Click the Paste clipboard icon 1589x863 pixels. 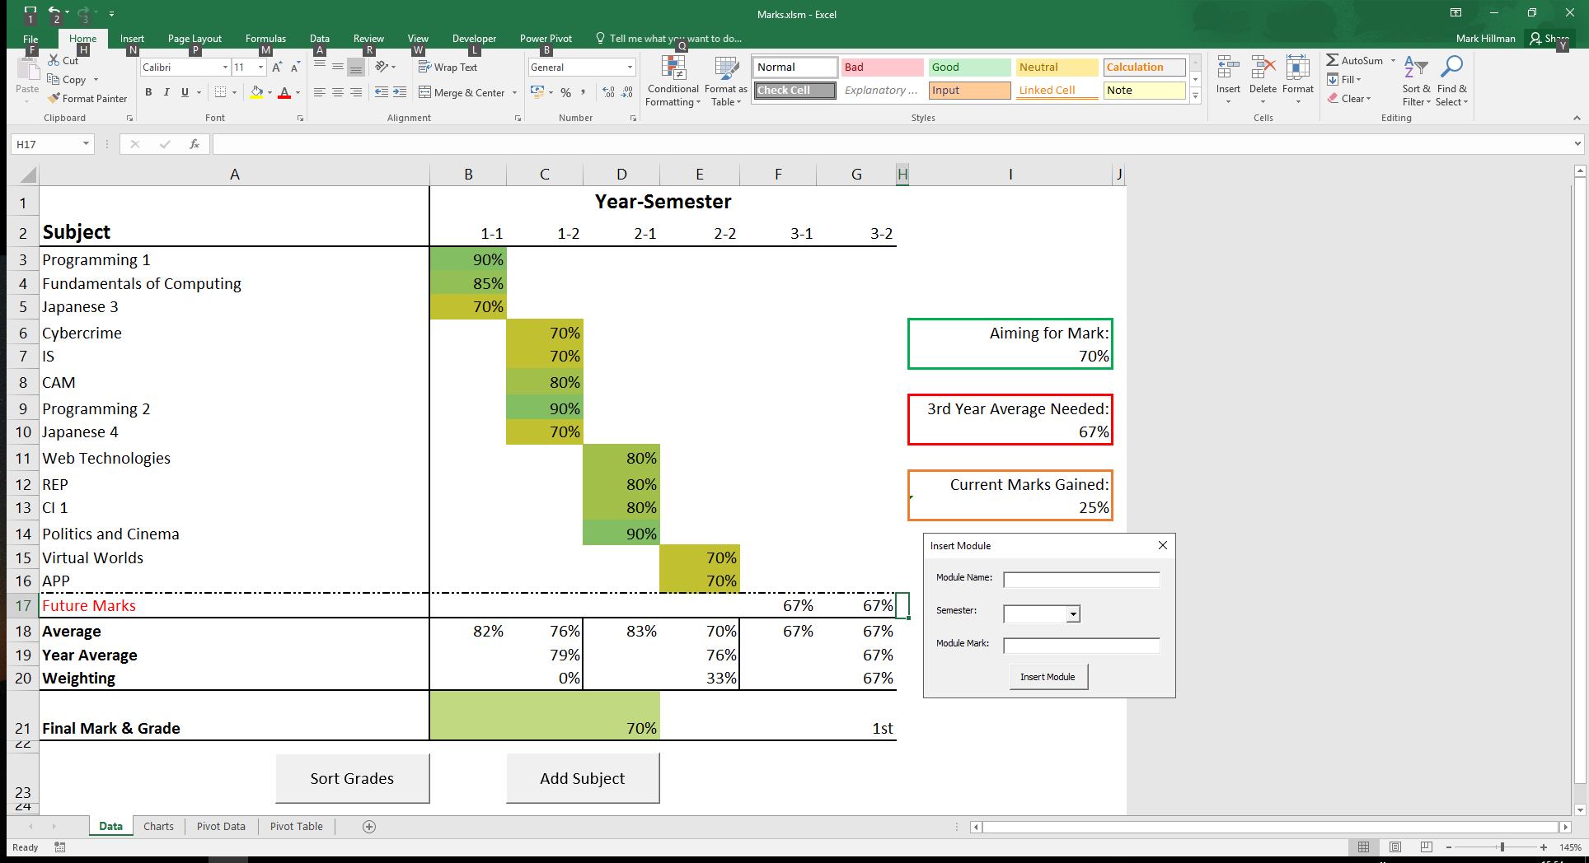27,69
